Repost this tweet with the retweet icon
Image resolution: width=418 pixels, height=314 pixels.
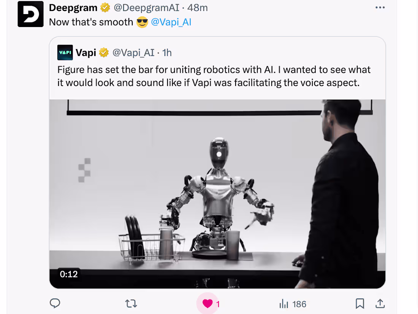[x=131, y=304]
